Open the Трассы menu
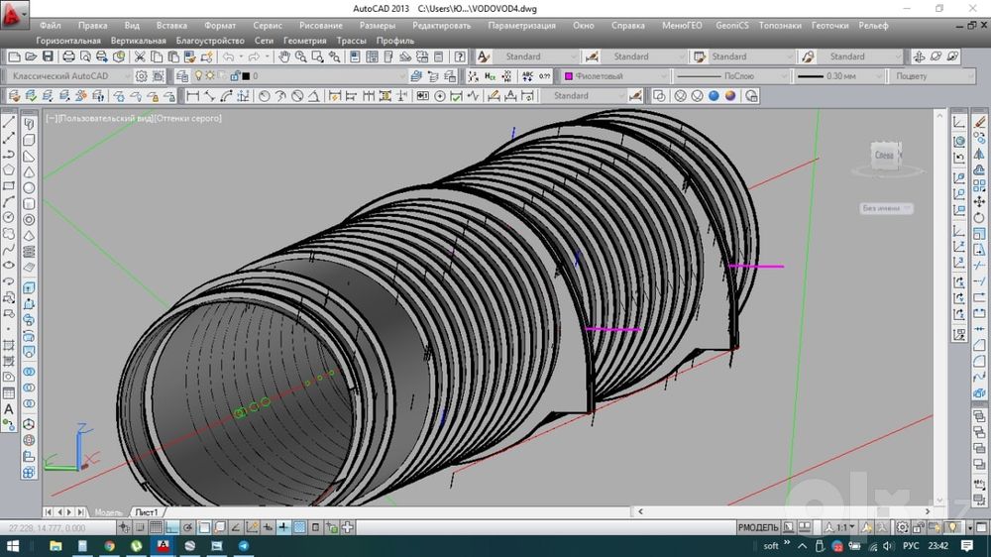This screenshot has width=991, height=557. (x=352, y=41)
